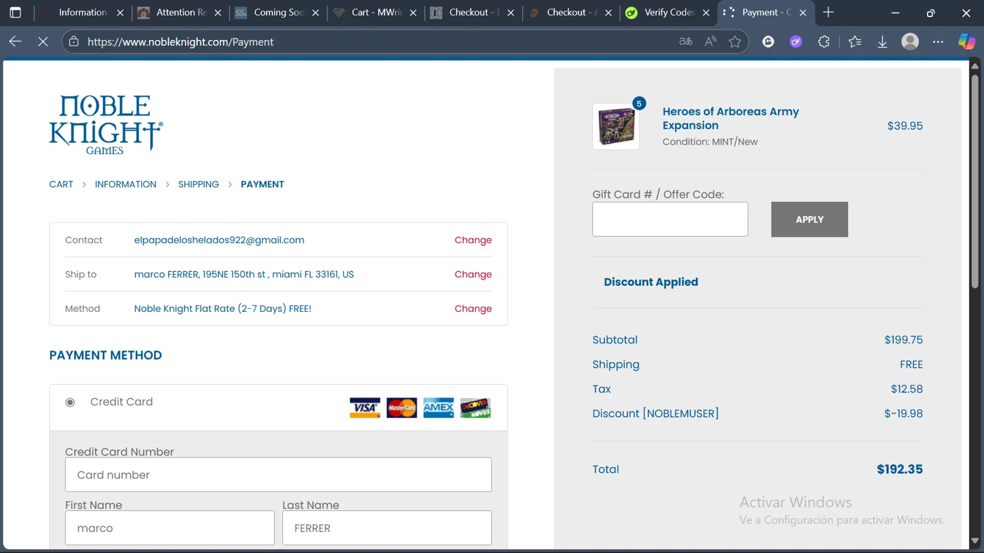
Task: Open the favorites list icon
Action: pos(855,41)
